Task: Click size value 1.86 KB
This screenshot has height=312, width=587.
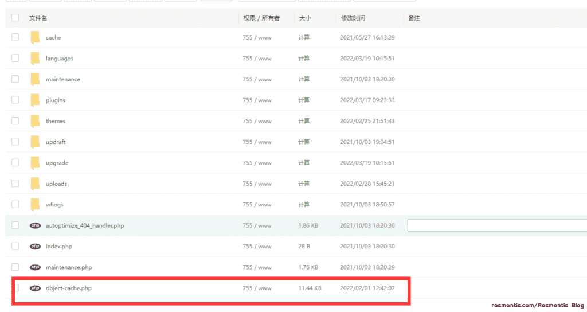Action: (308, 225)
